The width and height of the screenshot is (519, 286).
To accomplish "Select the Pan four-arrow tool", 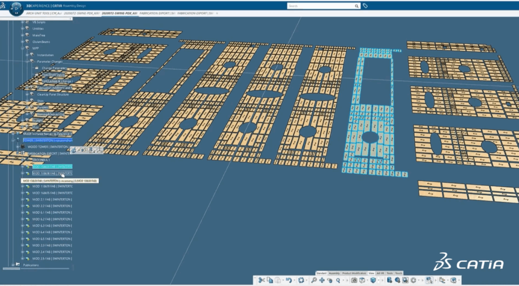I will click(x=322, y=280).
